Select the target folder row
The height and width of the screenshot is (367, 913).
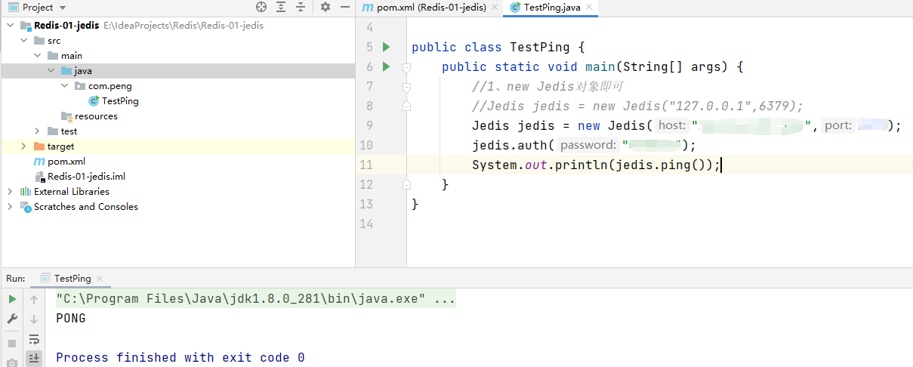(177, 146)
